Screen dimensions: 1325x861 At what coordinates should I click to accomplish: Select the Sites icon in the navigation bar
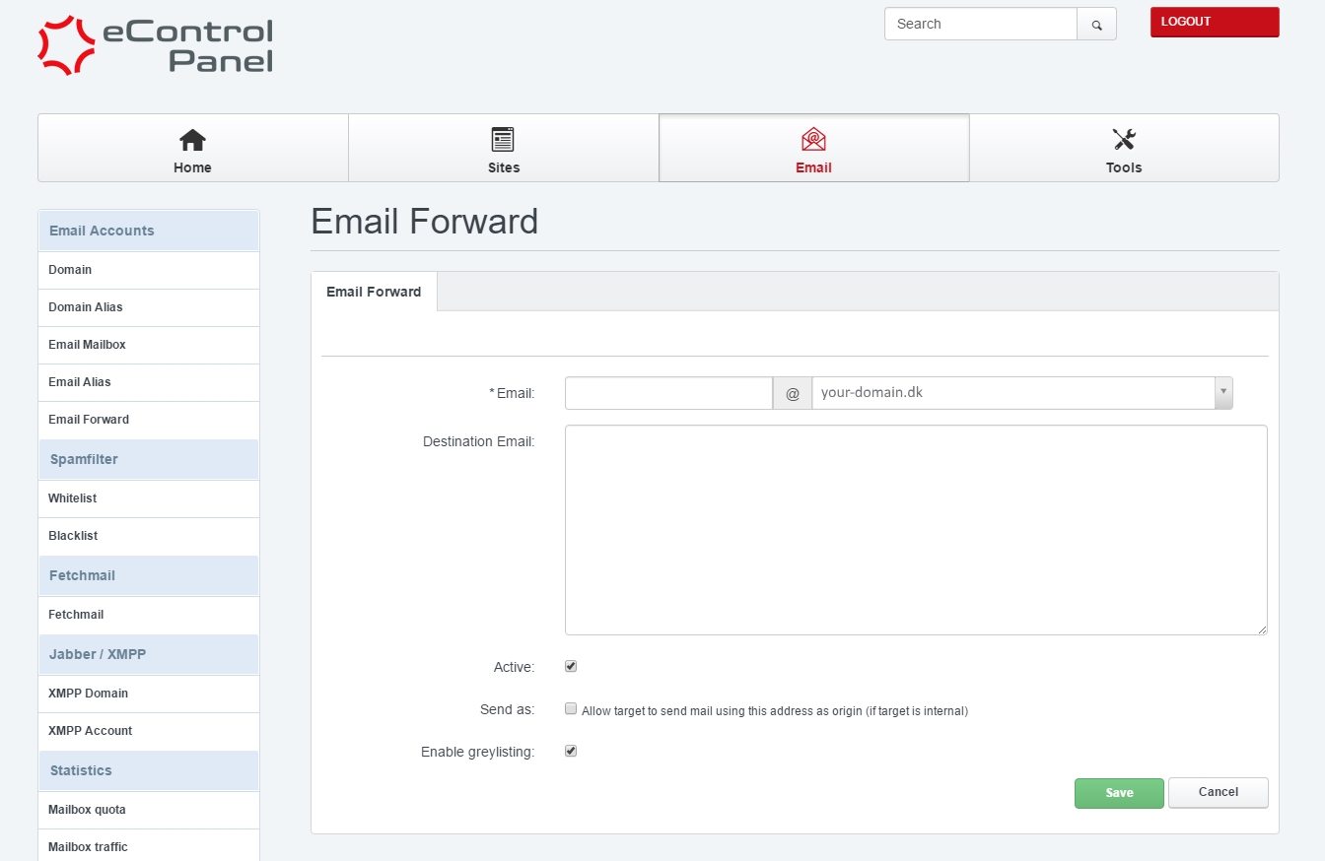pyautogui.click(x=502, y=140)
